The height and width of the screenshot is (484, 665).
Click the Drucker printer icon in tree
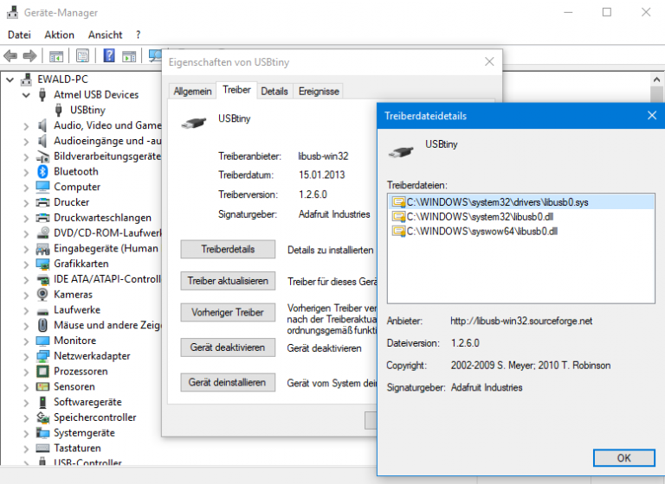pyautogui.click(x=42, y=202)
